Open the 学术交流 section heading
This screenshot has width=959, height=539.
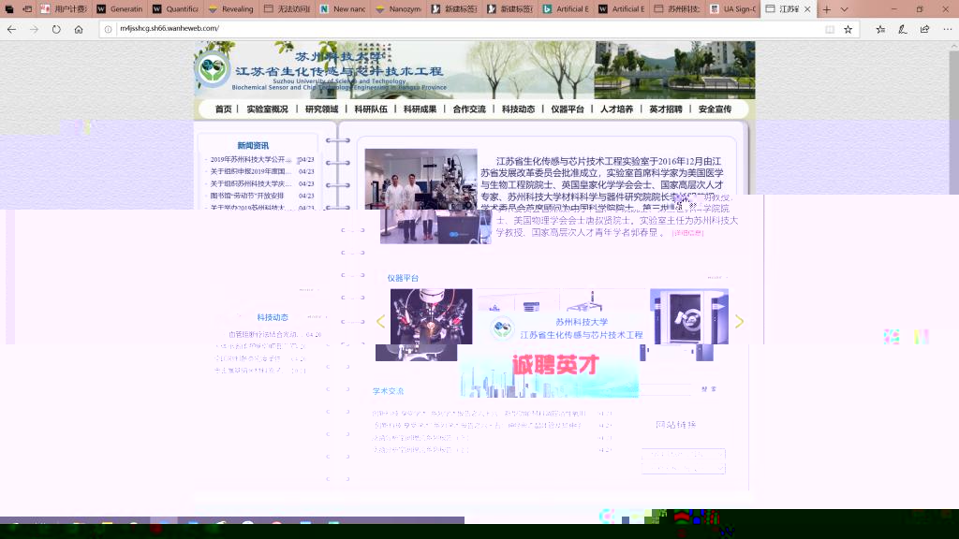(x=389, y=391)
